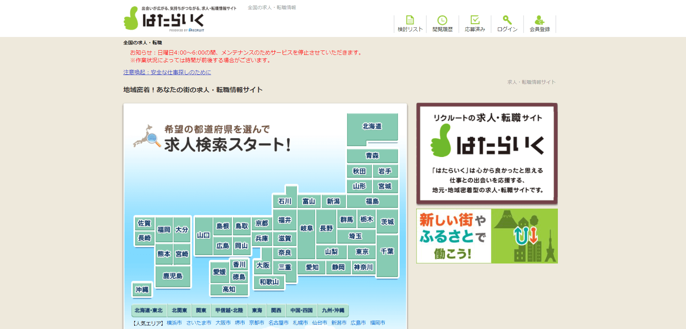Switch to the 北関東 region tab
The height and width of the screenshot is (329, 686).
coord(179,310)
